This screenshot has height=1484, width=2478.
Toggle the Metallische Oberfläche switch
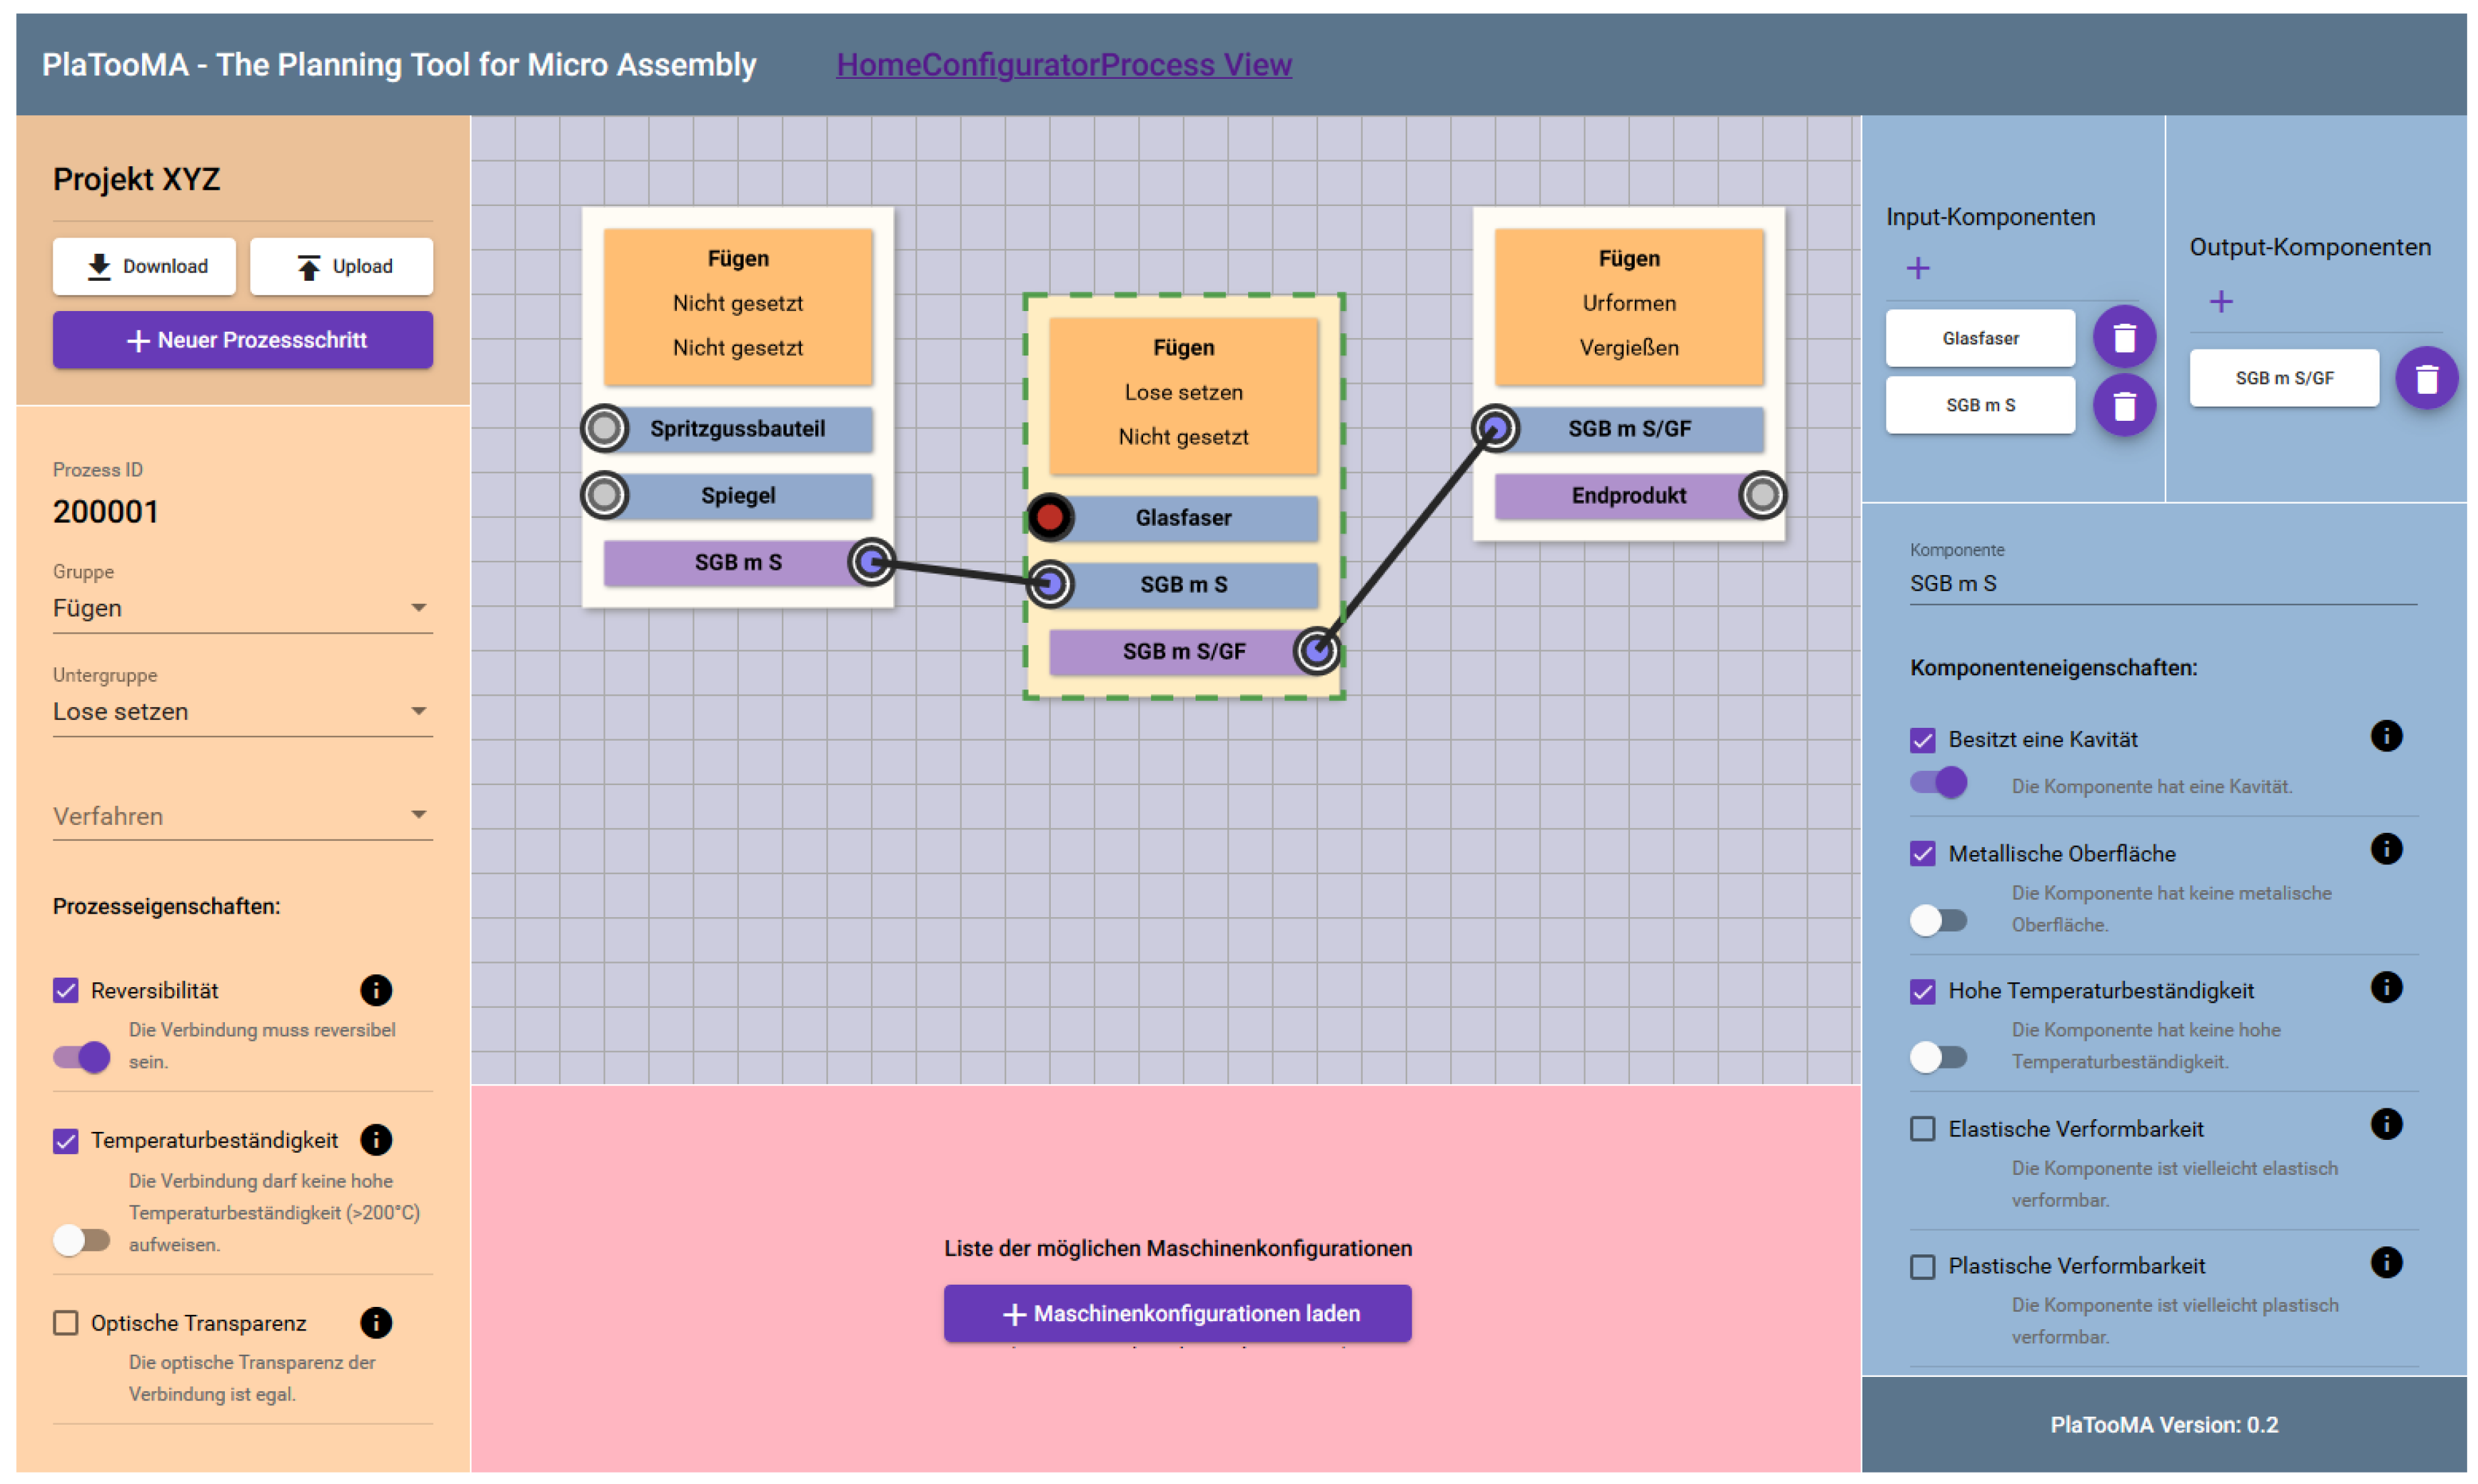point(1936,920)
